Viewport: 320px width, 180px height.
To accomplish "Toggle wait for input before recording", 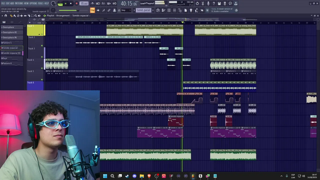I will [x=98, y=3].
